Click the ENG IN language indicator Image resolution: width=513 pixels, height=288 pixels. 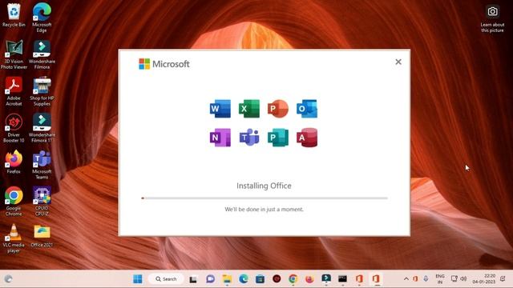[x=440, y=279]
